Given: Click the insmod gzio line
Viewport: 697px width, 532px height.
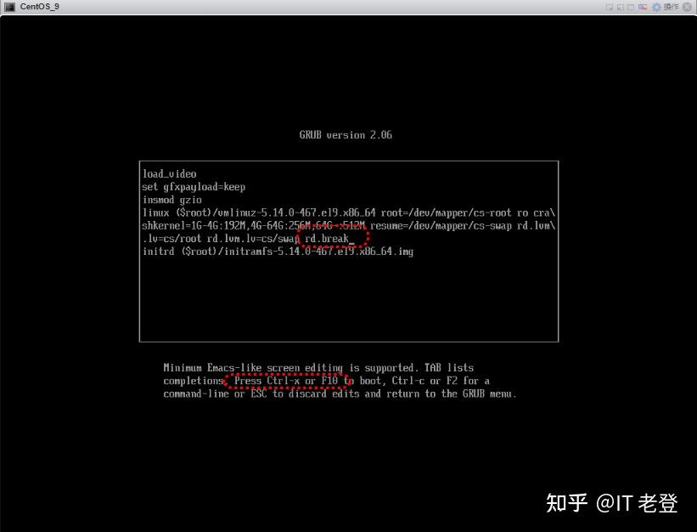Looking at the screenshot, I should coord(171,200).
